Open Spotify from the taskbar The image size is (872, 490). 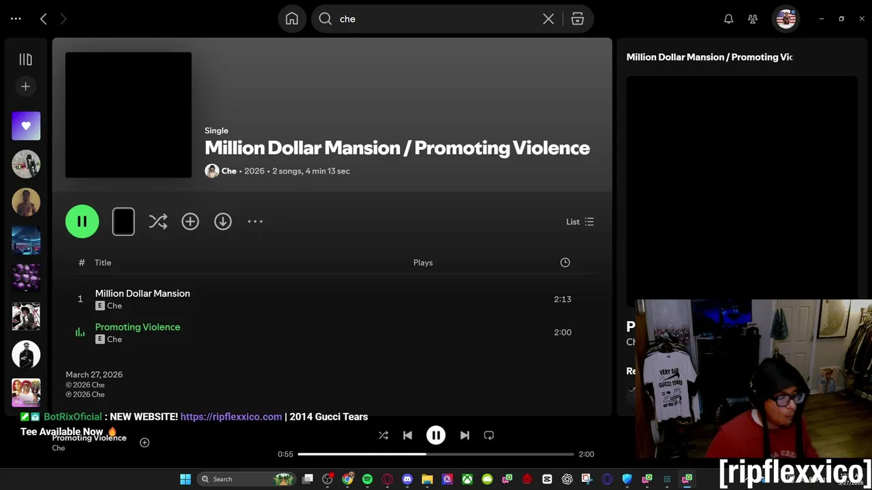(x=367, y=479)
